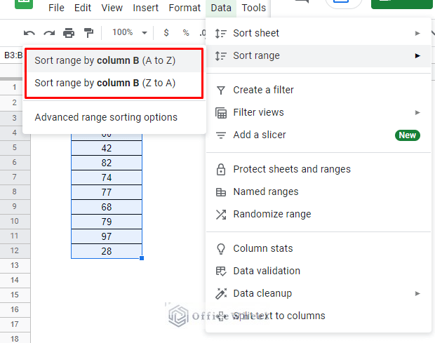Open the Edit menu
Image resolution: width=435 pixels, height=343 pixels.
point(83,8)
